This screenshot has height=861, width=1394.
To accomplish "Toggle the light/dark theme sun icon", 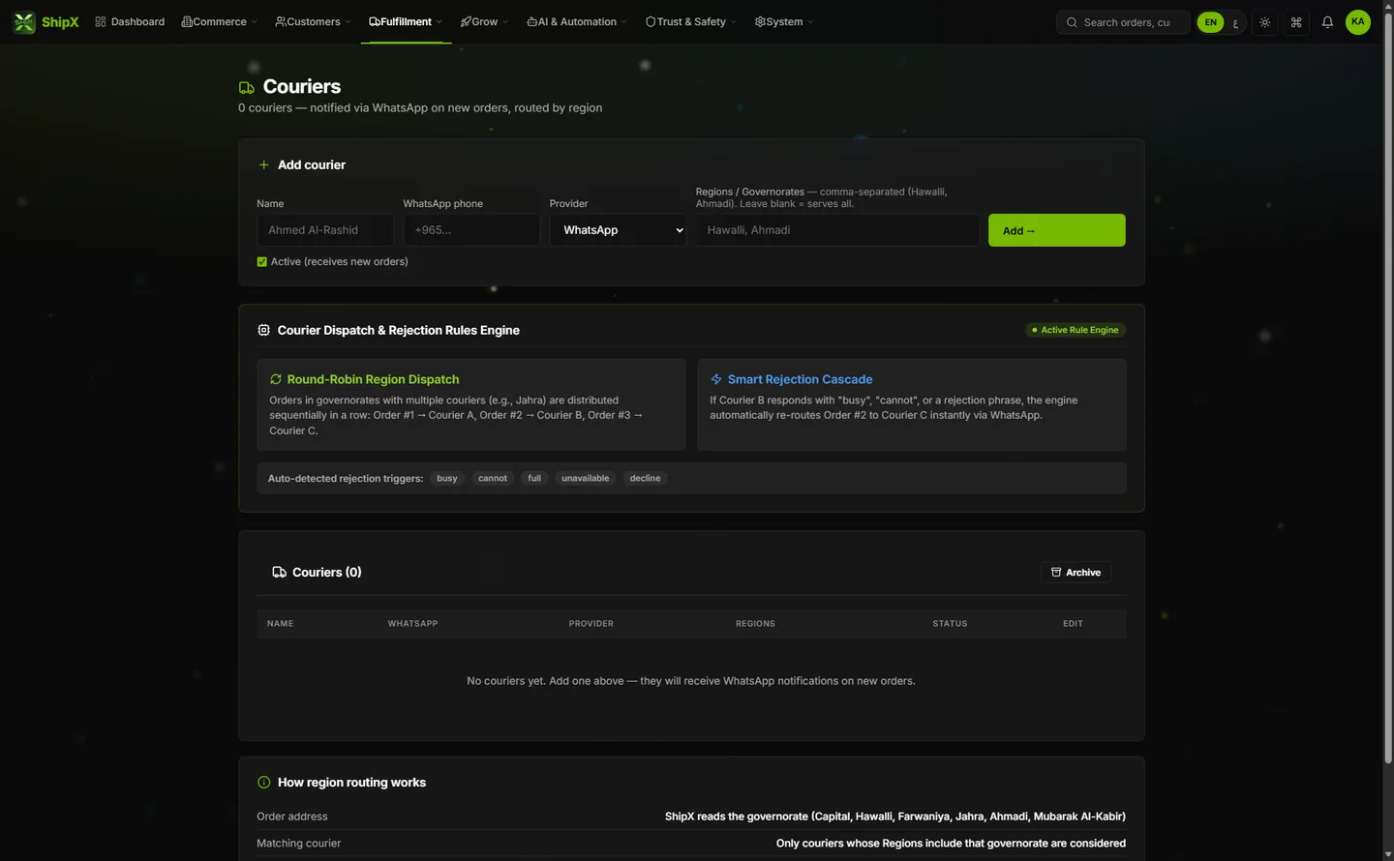I will (x=1264, y=22).
